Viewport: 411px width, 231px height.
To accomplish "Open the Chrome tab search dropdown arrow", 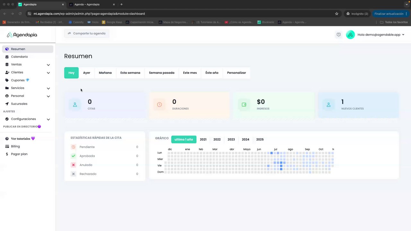I will click(407, 4).
